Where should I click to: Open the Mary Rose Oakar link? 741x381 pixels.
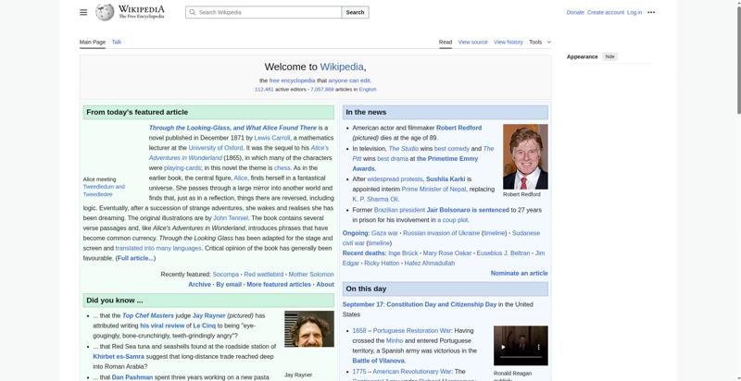[447, 253]
